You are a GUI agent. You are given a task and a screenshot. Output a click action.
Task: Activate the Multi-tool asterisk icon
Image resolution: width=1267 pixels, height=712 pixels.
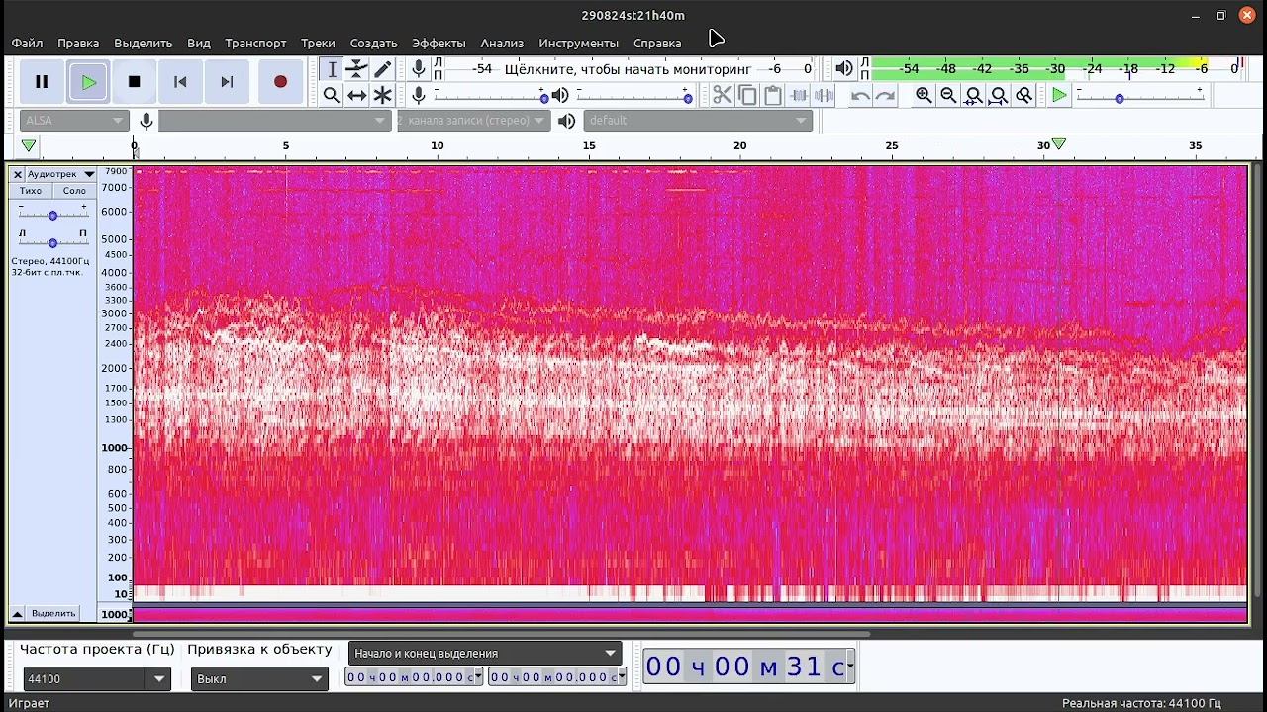pyautogui.click(x=382, y=95)
